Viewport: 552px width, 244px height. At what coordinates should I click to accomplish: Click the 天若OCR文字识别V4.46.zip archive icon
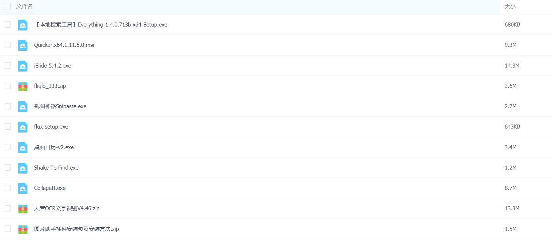point(23,208)
